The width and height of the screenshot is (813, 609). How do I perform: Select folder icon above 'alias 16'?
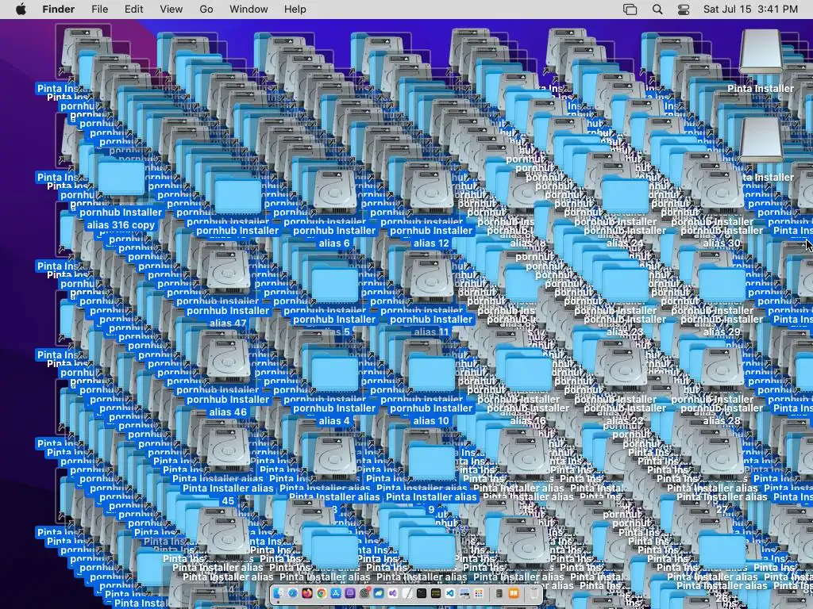click(528, 373)
